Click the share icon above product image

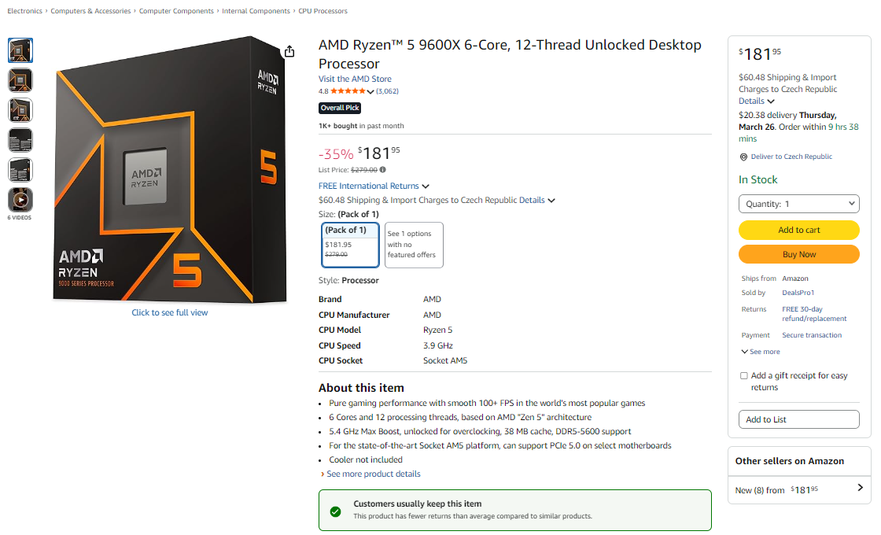289,51
